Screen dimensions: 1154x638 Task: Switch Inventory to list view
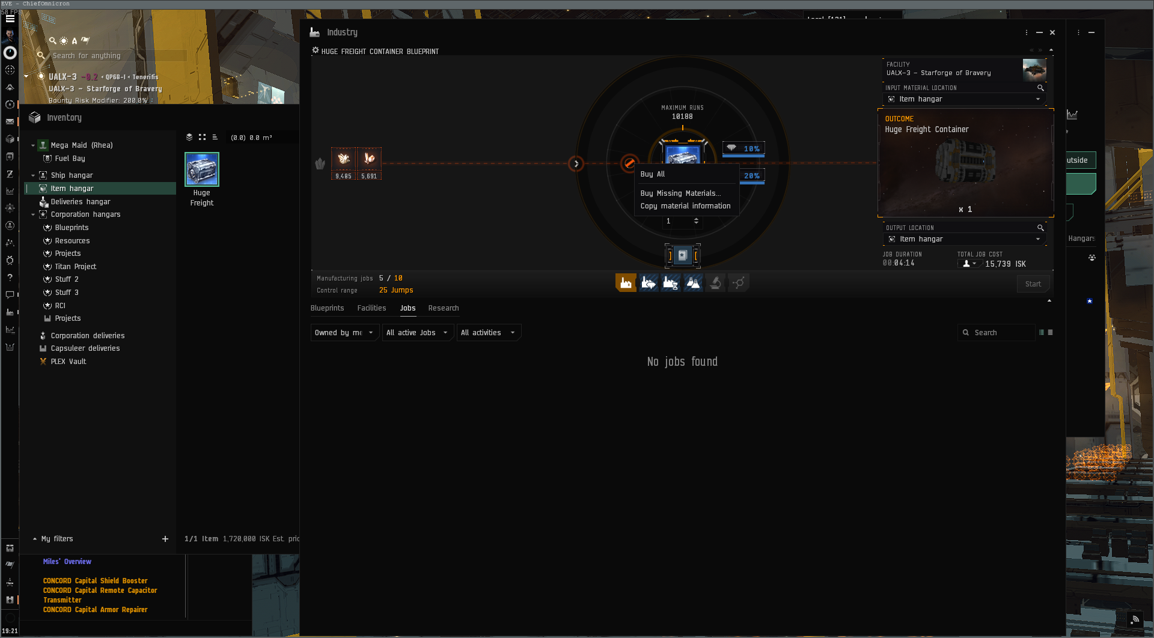point(215,138)
